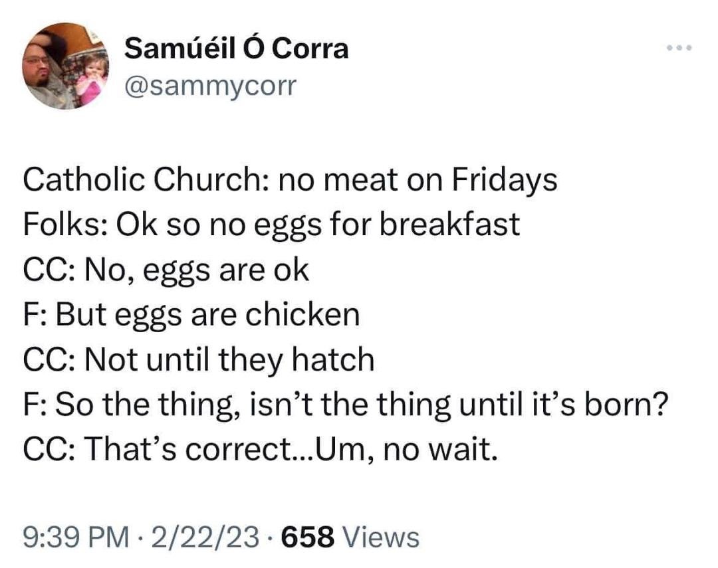This screenshot has width=718, height=568.
Task: Click the line F: But eggs are chicken
Action: [x=191, y=316]
